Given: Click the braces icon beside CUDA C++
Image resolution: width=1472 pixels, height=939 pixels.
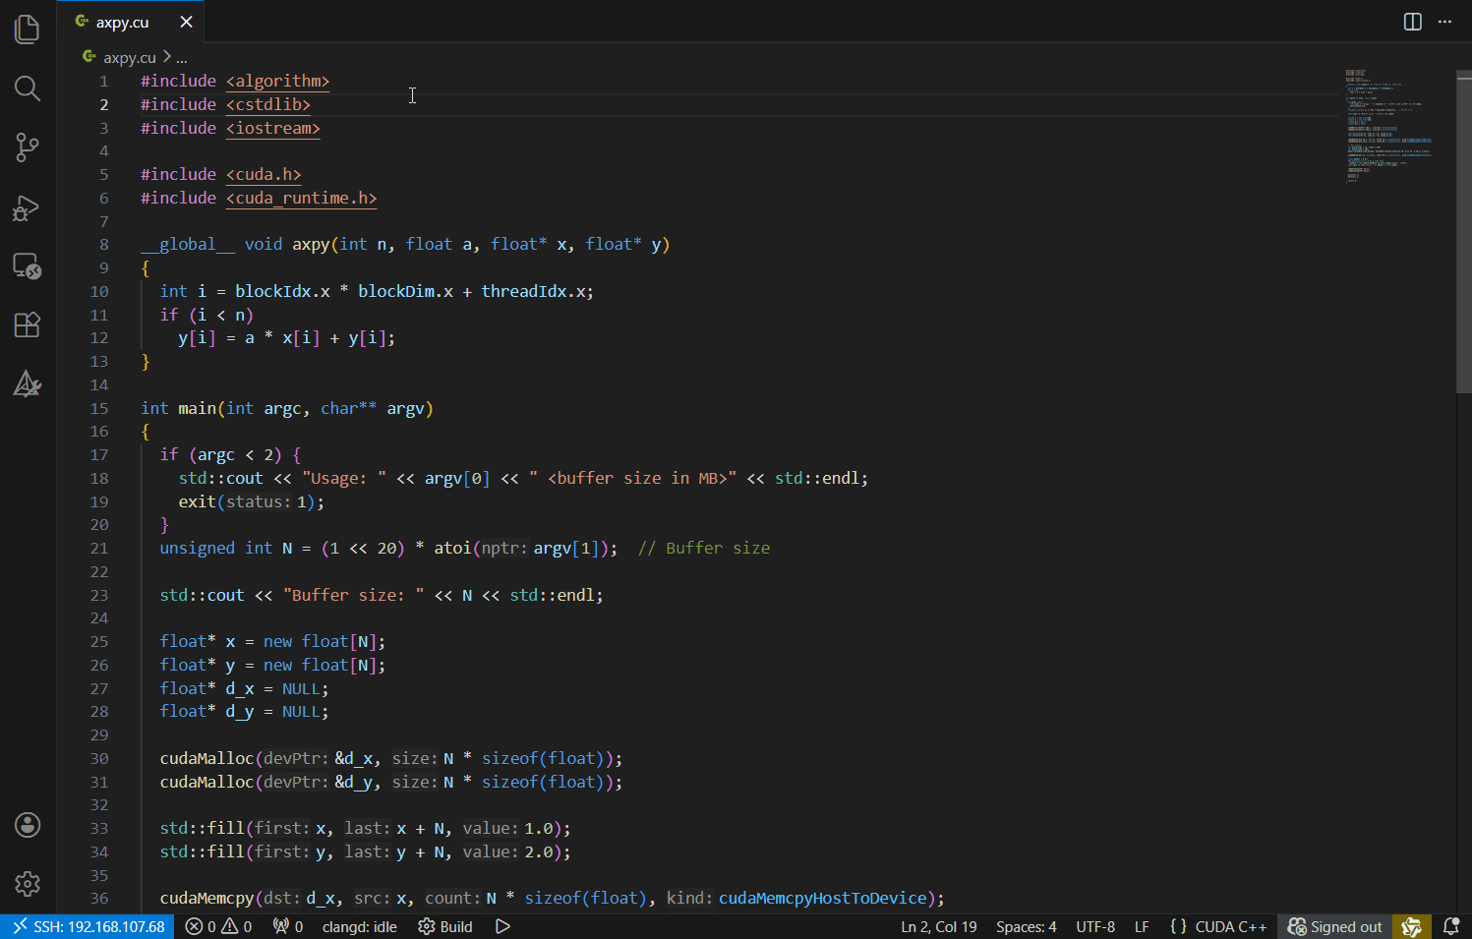Looking at the screenshot, I should (x=1178, y=926).
